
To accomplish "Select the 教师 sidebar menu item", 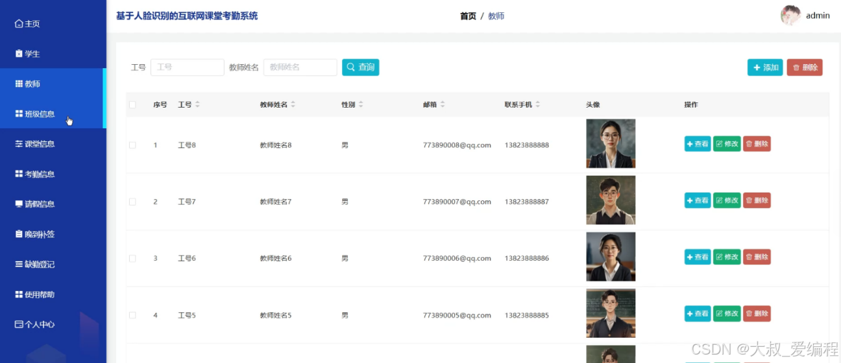I will 52,84.
